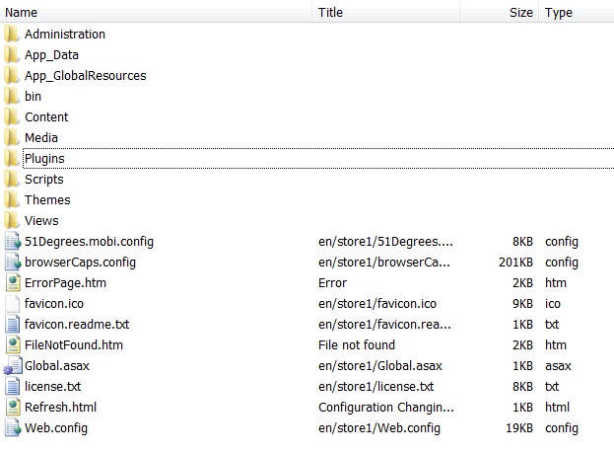Click the blank favicon.ico file icon
Screen dimensions: 614x453
13,304
